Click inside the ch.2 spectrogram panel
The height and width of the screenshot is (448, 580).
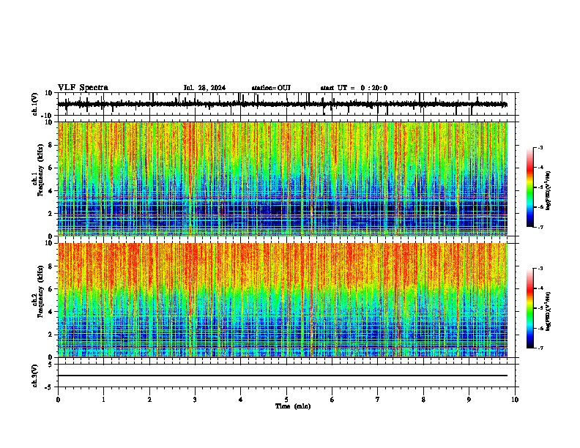[x=282, y=300]
